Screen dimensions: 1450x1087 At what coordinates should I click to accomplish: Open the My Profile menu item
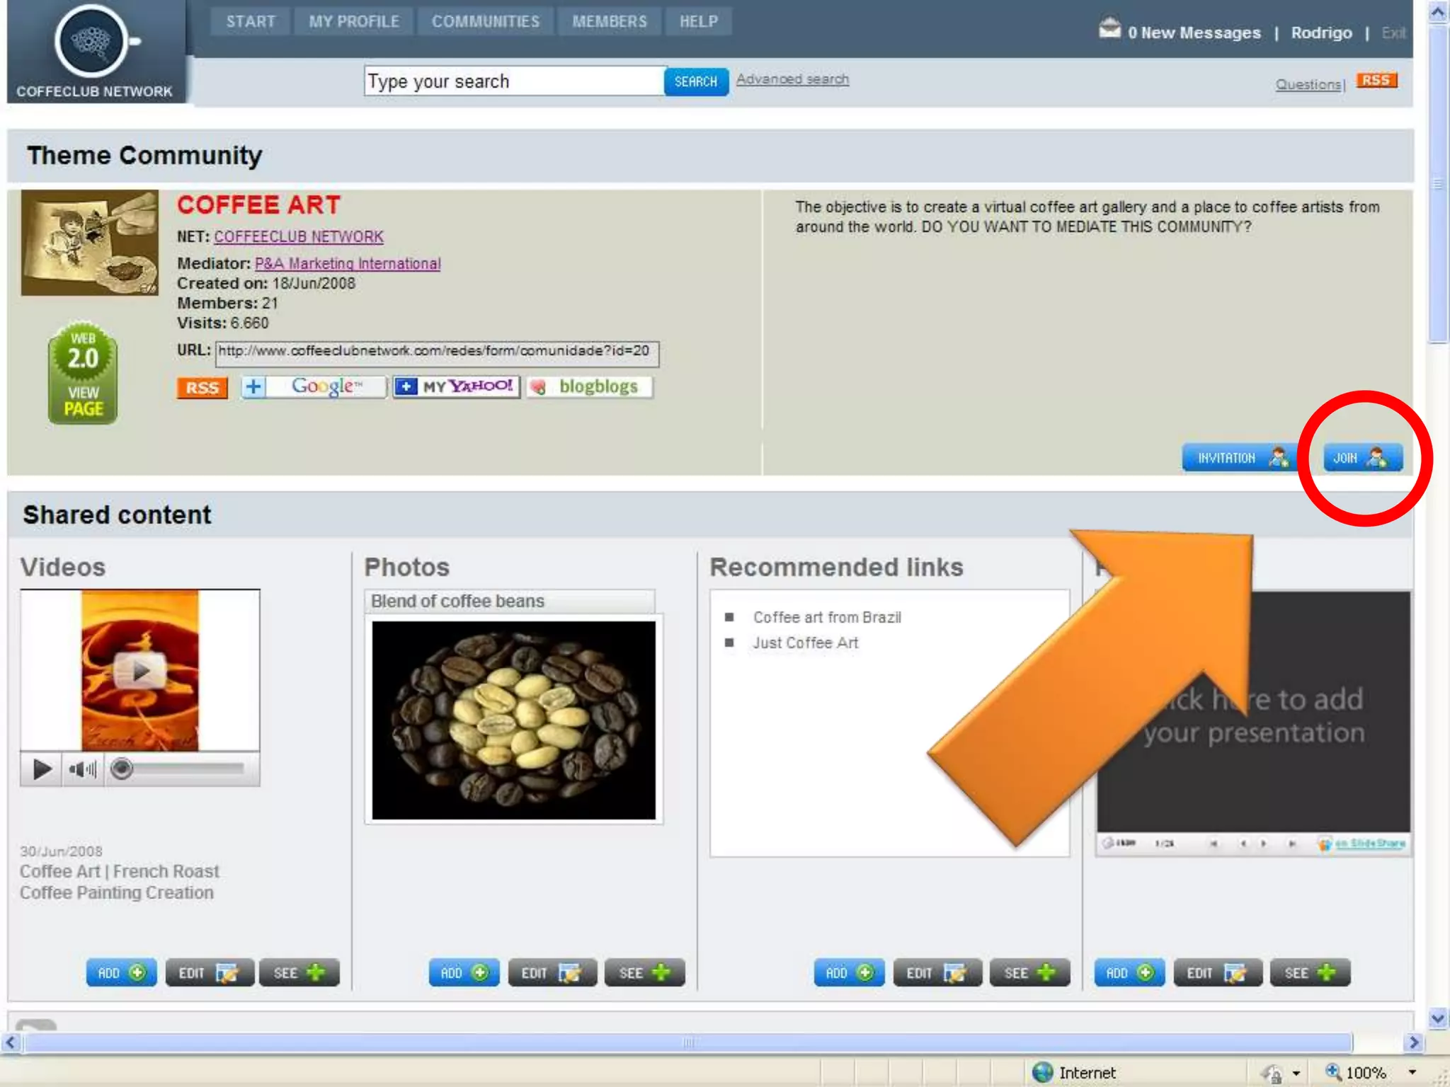[353, 22]
